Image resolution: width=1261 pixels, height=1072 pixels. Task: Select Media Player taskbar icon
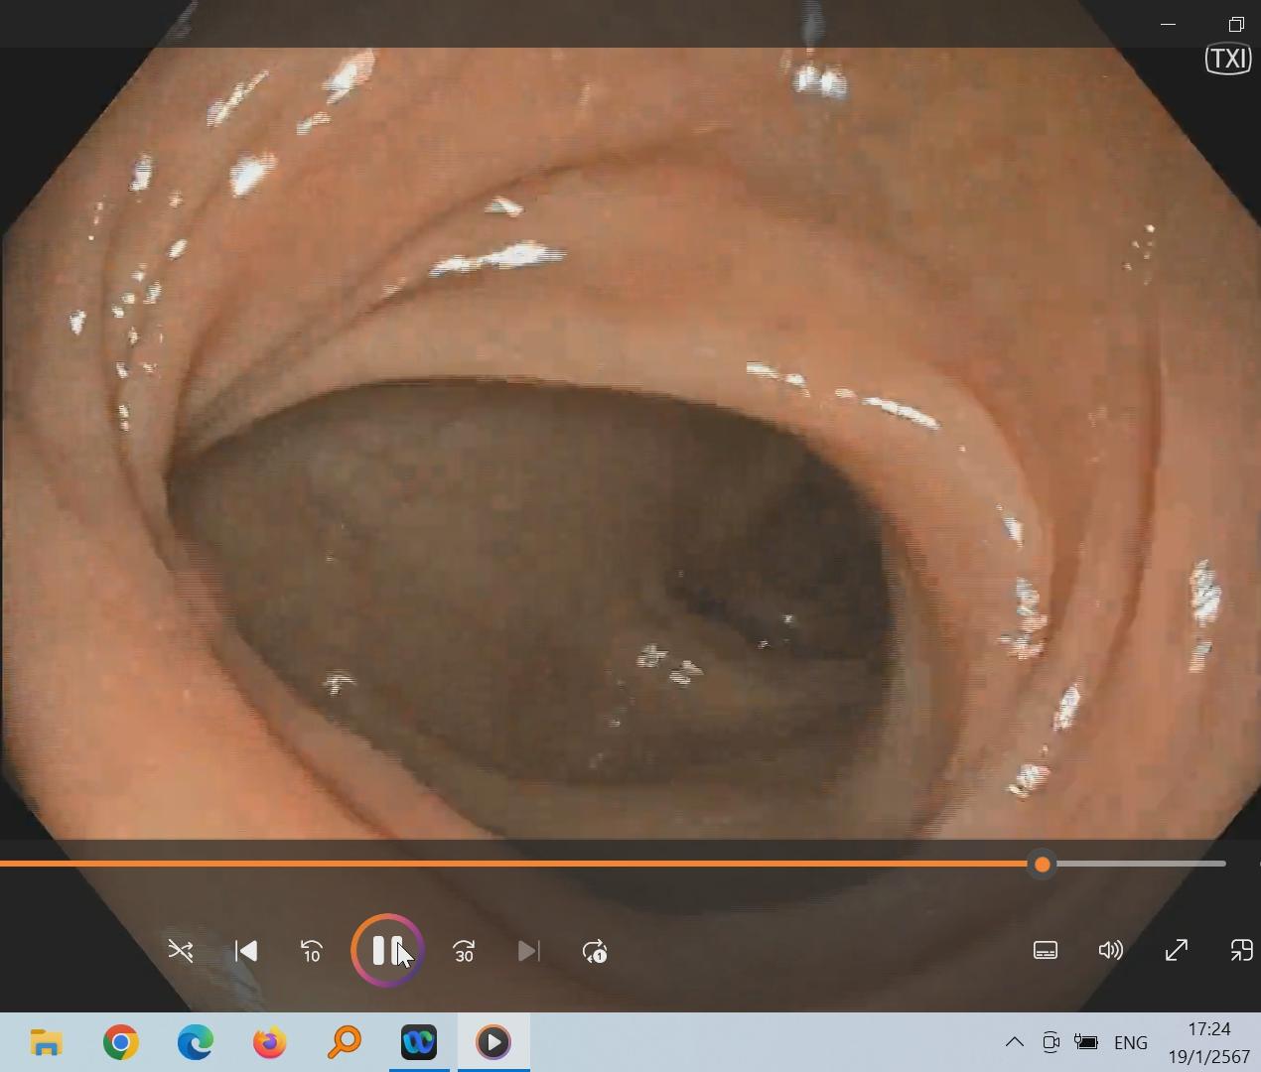(493, 1042)
